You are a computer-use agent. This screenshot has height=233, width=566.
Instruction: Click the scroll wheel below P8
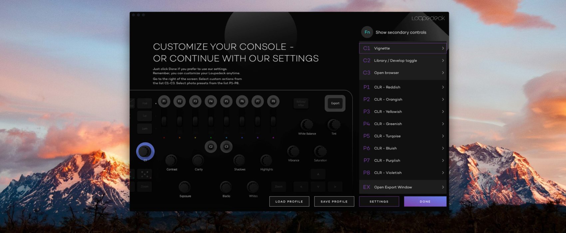coord(273,121)
